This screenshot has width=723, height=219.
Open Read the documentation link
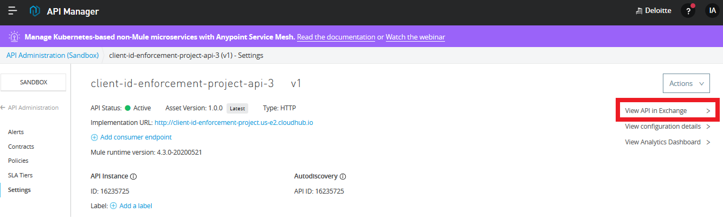(336, 37)
